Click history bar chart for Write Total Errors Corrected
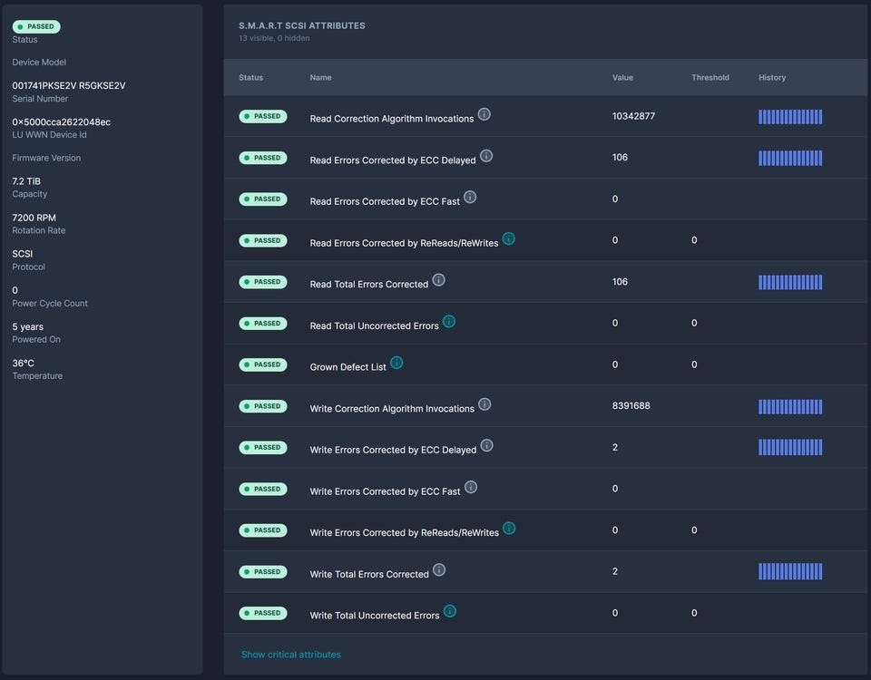The height and width of the screenshot is (680, 871). pos(790,571)
